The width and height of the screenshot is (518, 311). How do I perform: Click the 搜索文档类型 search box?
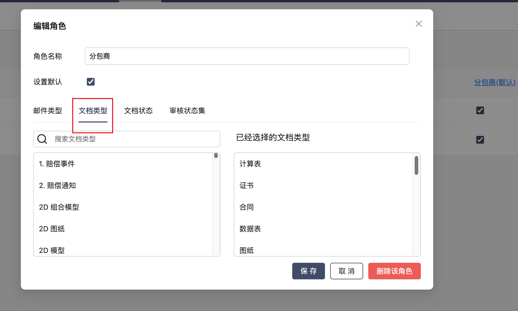[x=134, y=139]
